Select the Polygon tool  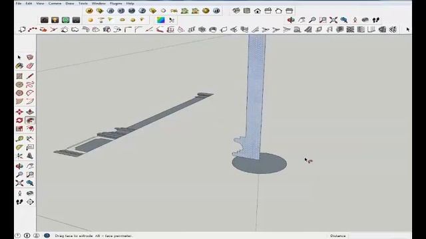[x=19, y=93]
